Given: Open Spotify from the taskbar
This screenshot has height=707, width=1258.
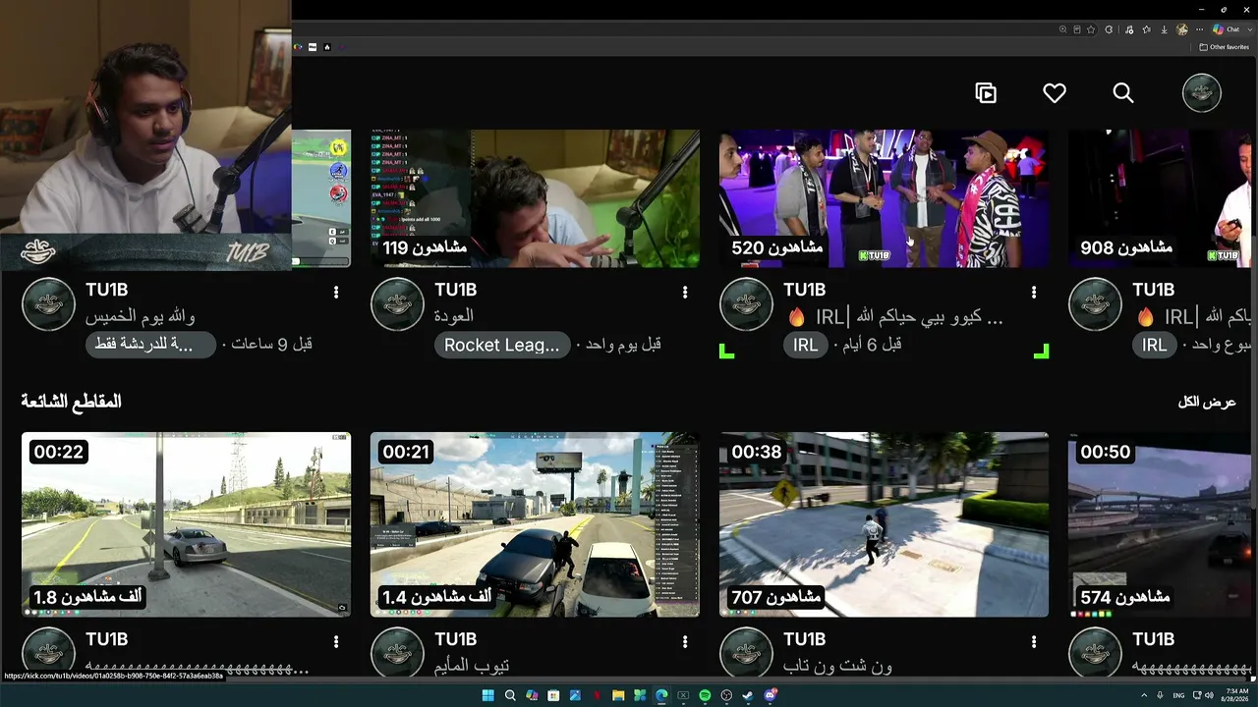Looking at the screenshot, I should pyautogui.click(x=705, y=695).
